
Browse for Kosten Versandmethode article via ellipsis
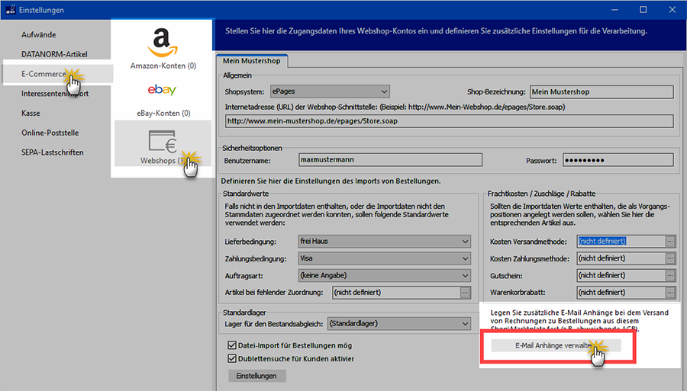click(670, 241)
